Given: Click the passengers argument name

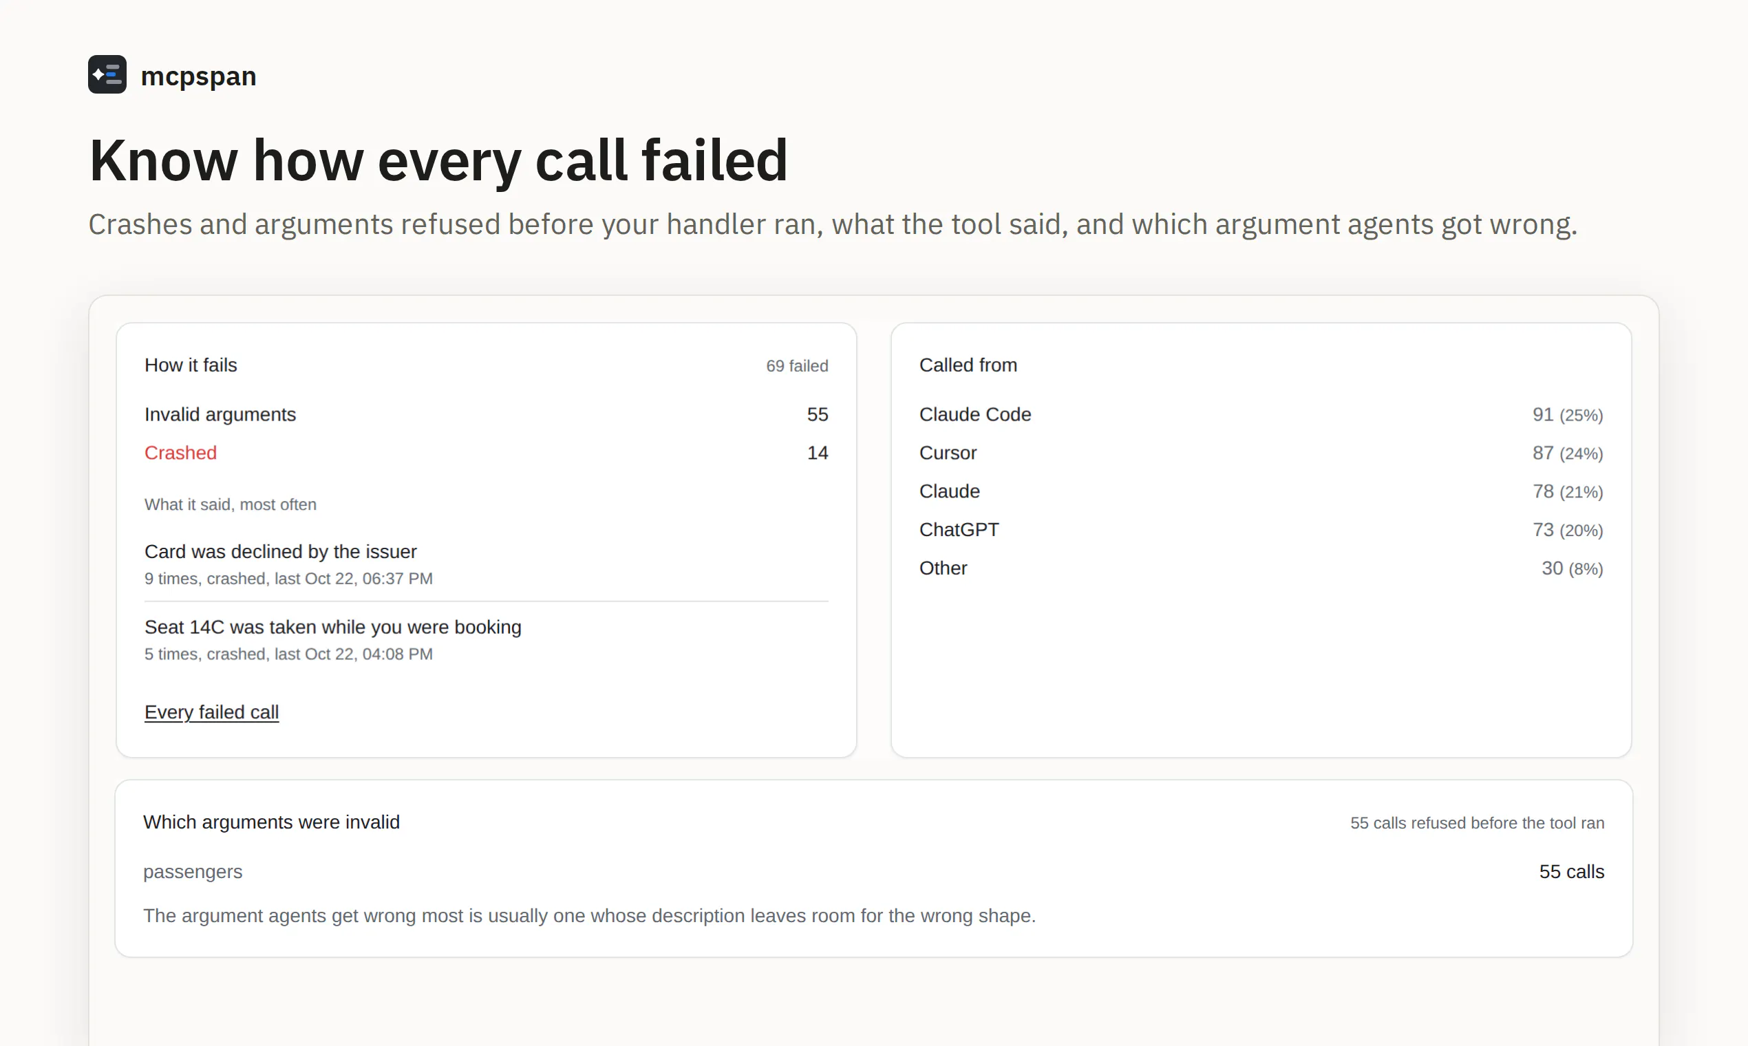Looking at the screenshot, I should [193, 872].
